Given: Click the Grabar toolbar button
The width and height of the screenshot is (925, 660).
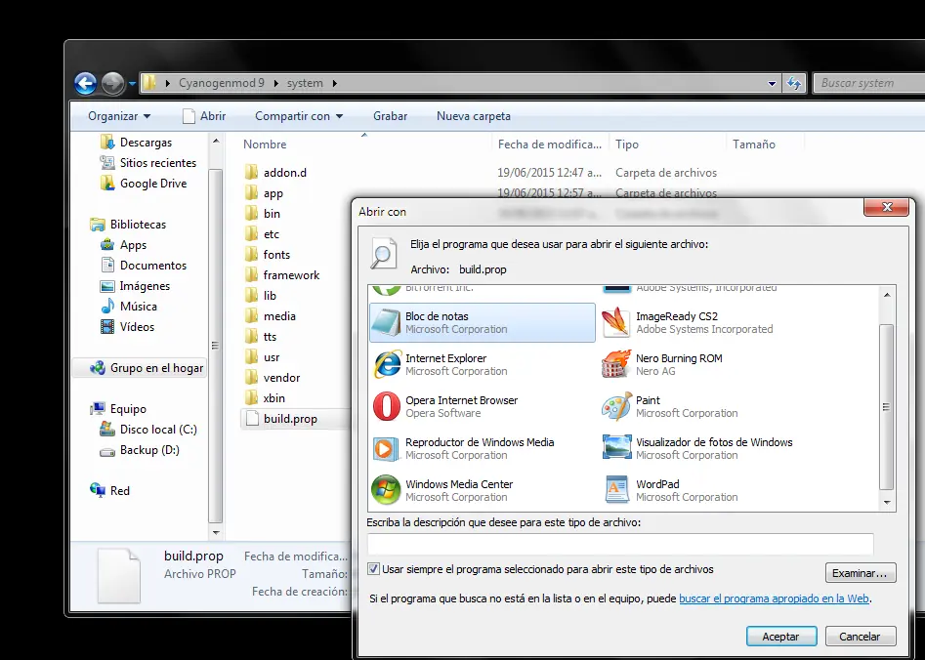Looking at the screenshot, I should 390,116.
